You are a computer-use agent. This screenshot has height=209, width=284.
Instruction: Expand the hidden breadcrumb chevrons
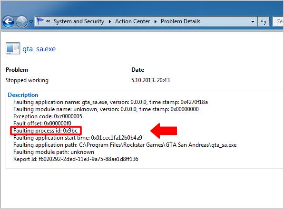(48, 21)
